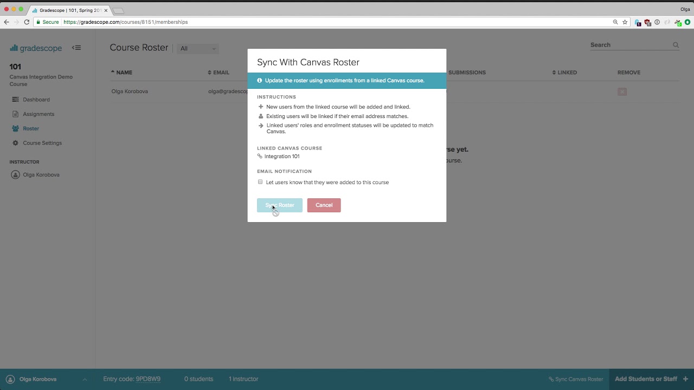The width and height of the screenshot is (694, 390).
Task: Click the 0 students count in the bottom bar
Action: 198,379
